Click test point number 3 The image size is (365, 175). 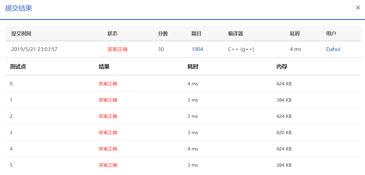click(11, 132)
